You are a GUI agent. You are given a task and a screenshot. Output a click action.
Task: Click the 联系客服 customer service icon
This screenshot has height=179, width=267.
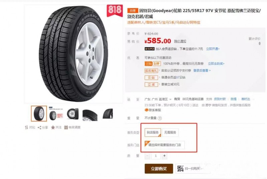click(x=147, y=110)
